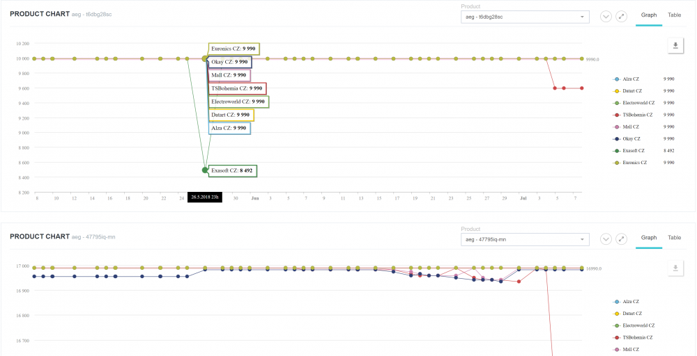Click the Jun label on top chart axis
The width and height of the screenshot is (697, 356).
pos(254,198)
